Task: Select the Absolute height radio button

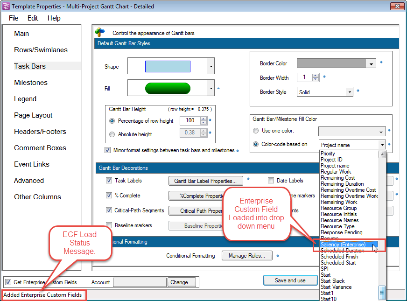Action: point(112,134)
